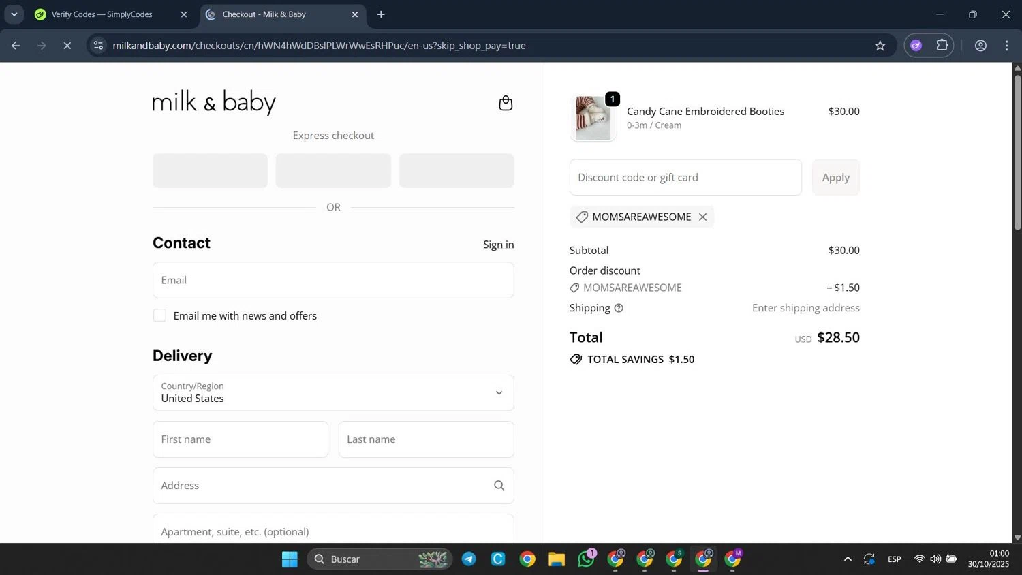The height and width of the screenshot is (575, 1022).
Task: Open the Chrome extensions puzzle icon
Action: click(942, 46)
